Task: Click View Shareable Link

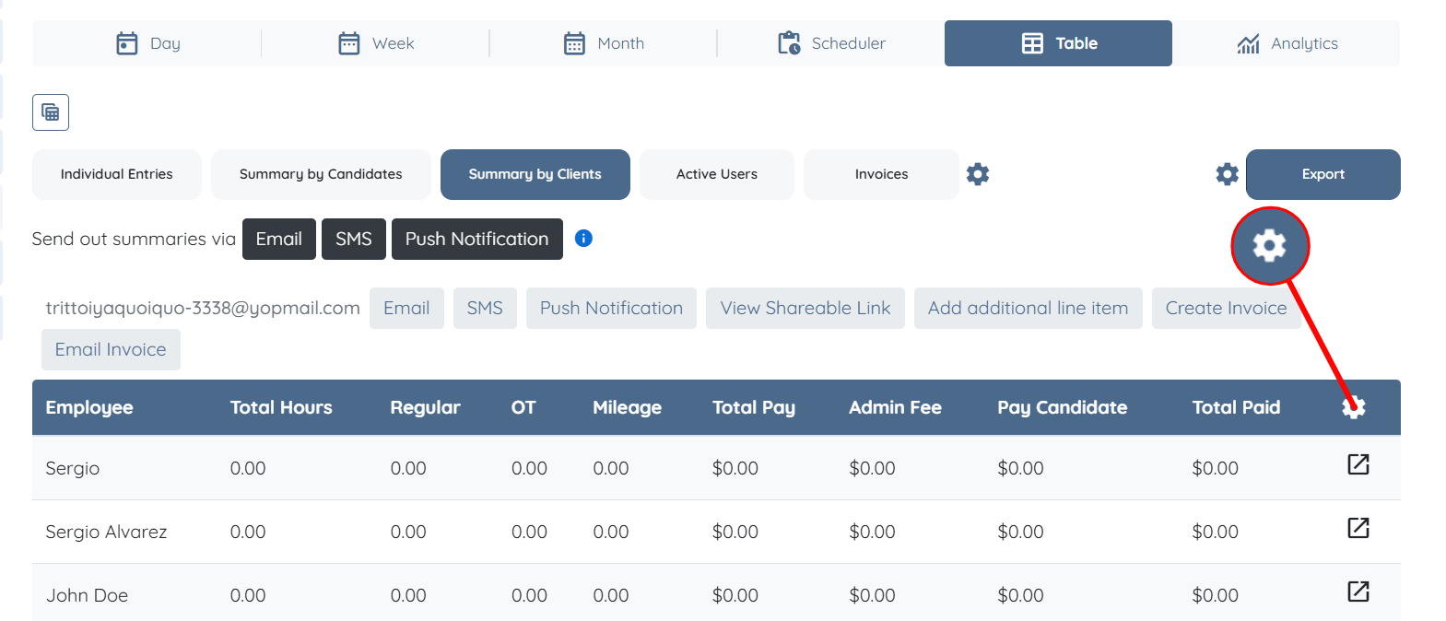Action: point(805,308)
